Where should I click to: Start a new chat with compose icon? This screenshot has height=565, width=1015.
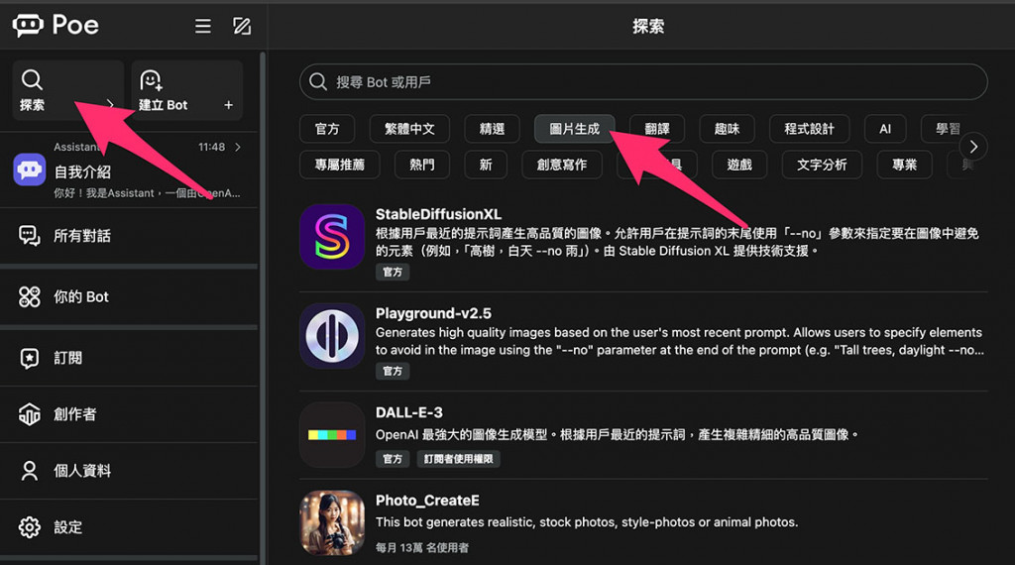tap(242, 26)
